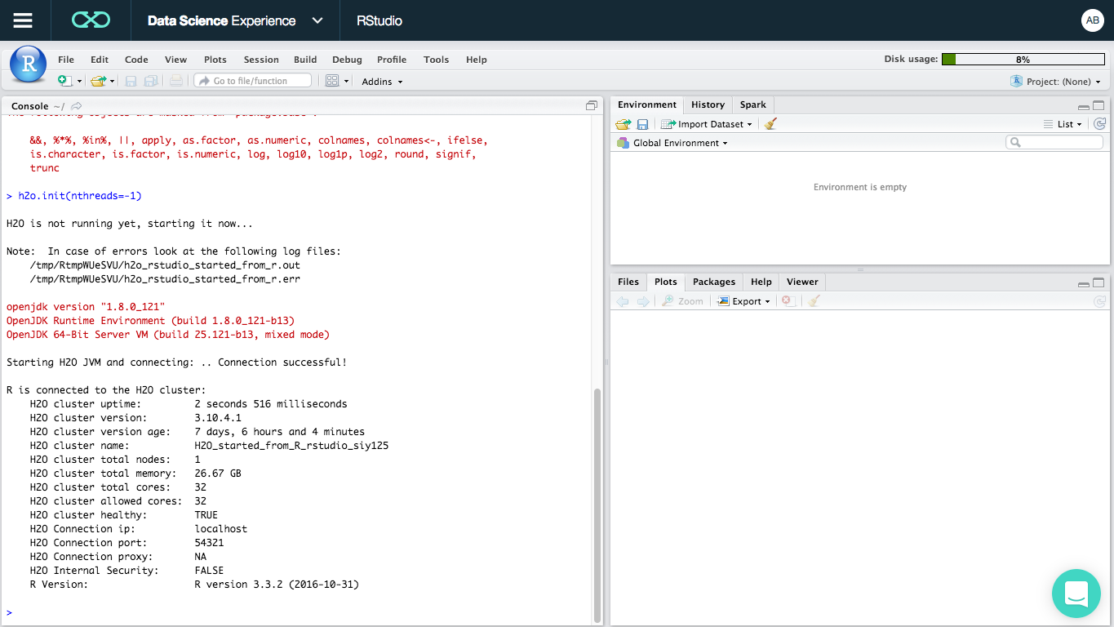Click the AB user avatar

(1092, 20)
